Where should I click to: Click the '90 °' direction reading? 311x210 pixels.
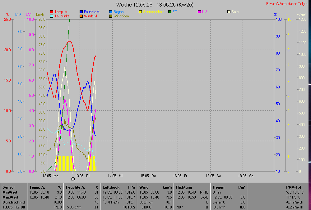[180, 207]
